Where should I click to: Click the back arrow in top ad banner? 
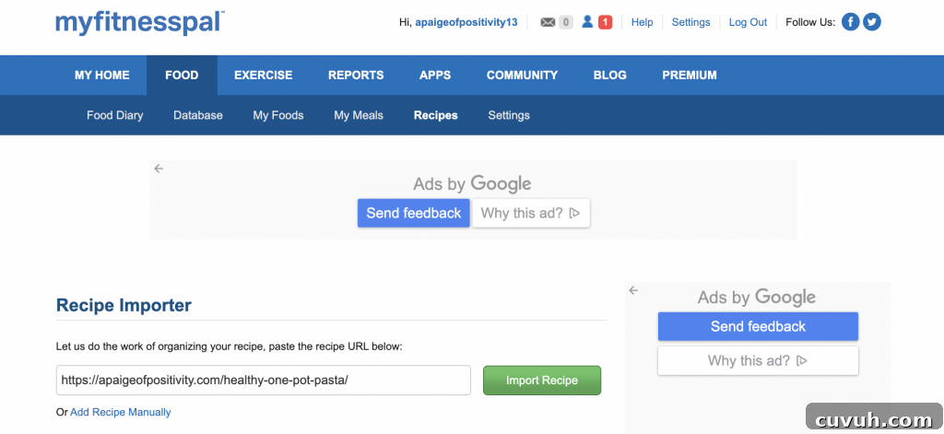159,169
